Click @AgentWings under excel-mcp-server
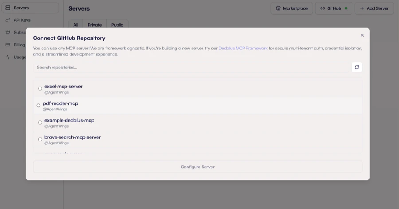The width and height of the screenshot is (399, 209). [56, 92]
